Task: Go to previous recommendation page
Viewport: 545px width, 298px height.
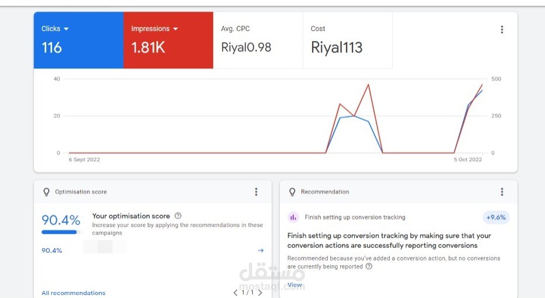Action: tap(235, 292)
